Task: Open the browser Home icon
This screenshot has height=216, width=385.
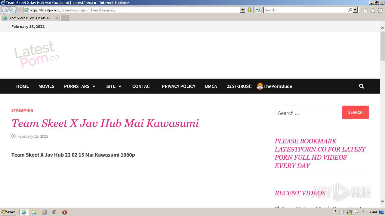Action: click(x=365, y=10)
